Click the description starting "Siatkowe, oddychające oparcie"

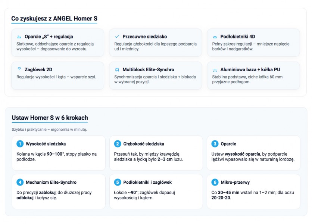pyautogui.click(x=55, y=46)
